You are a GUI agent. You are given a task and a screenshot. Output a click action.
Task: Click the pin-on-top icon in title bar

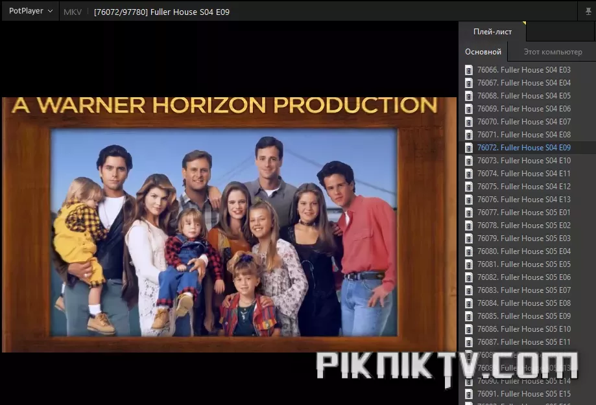(x=588, y=12)
